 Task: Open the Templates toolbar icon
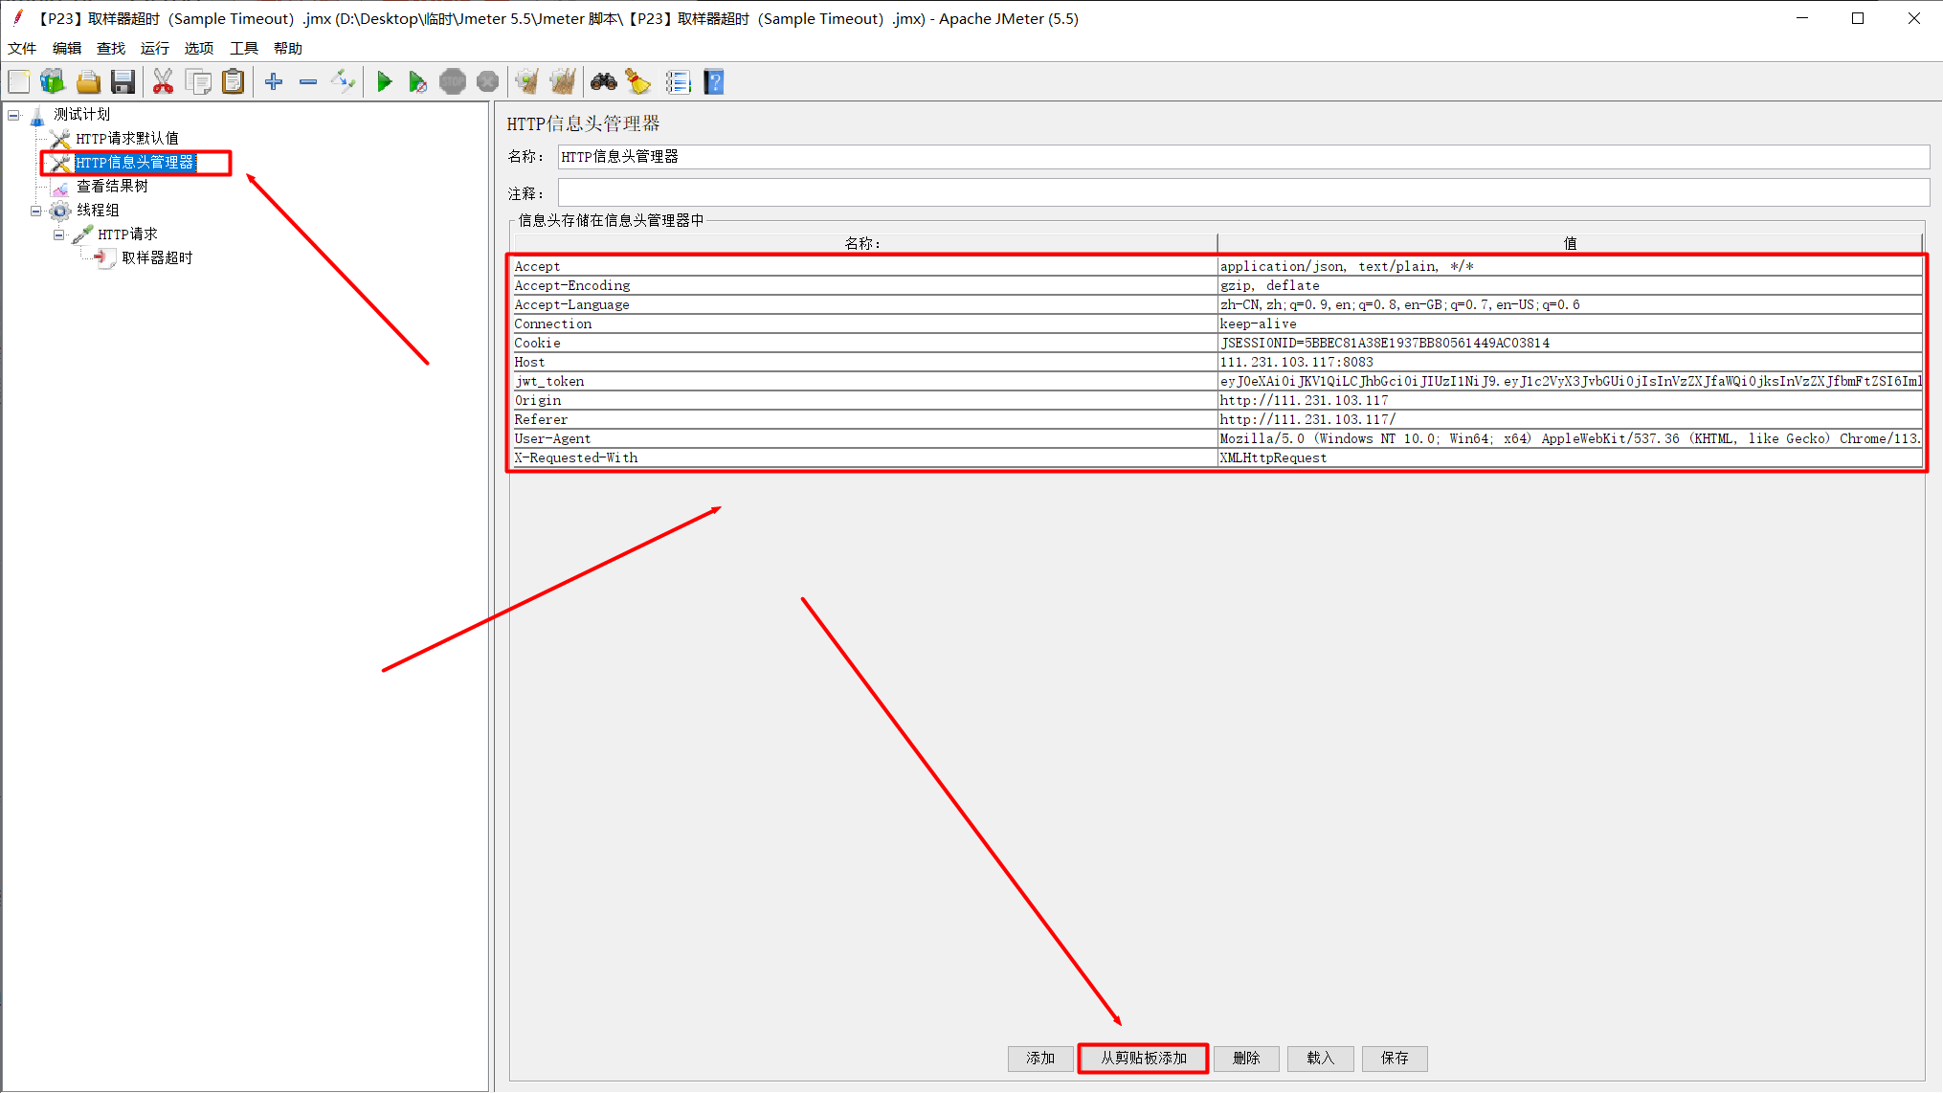(53, 82)
